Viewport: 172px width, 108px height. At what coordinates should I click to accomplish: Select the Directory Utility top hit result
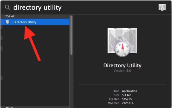[35, 22]
